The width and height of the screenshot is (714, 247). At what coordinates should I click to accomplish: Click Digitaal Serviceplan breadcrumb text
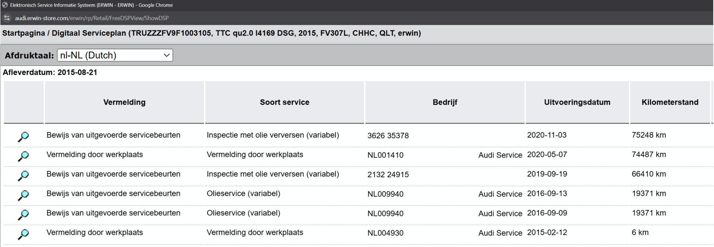89,33
